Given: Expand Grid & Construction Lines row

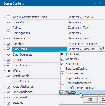Looking at the screenshot, I should 4,17.
